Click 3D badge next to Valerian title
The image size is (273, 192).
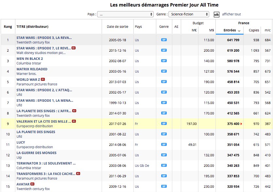(74, 121)
